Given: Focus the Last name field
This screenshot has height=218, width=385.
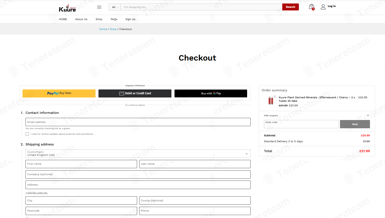Looking at the screenshot, I should 195,164.
